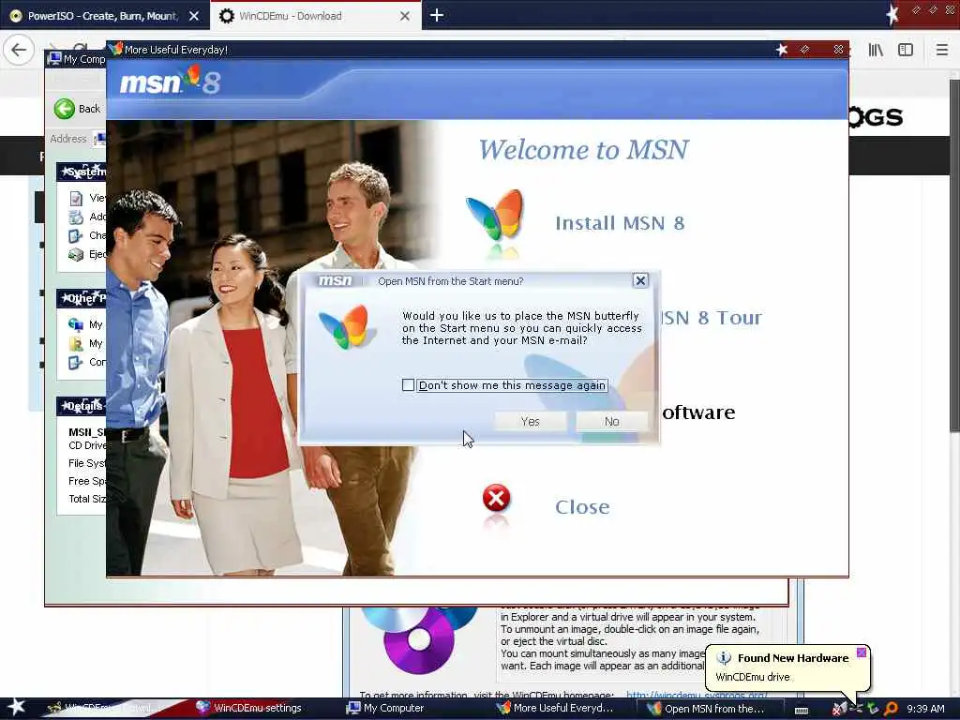Check 'Don't show me this message again'
960x720 pixels.
409,385
